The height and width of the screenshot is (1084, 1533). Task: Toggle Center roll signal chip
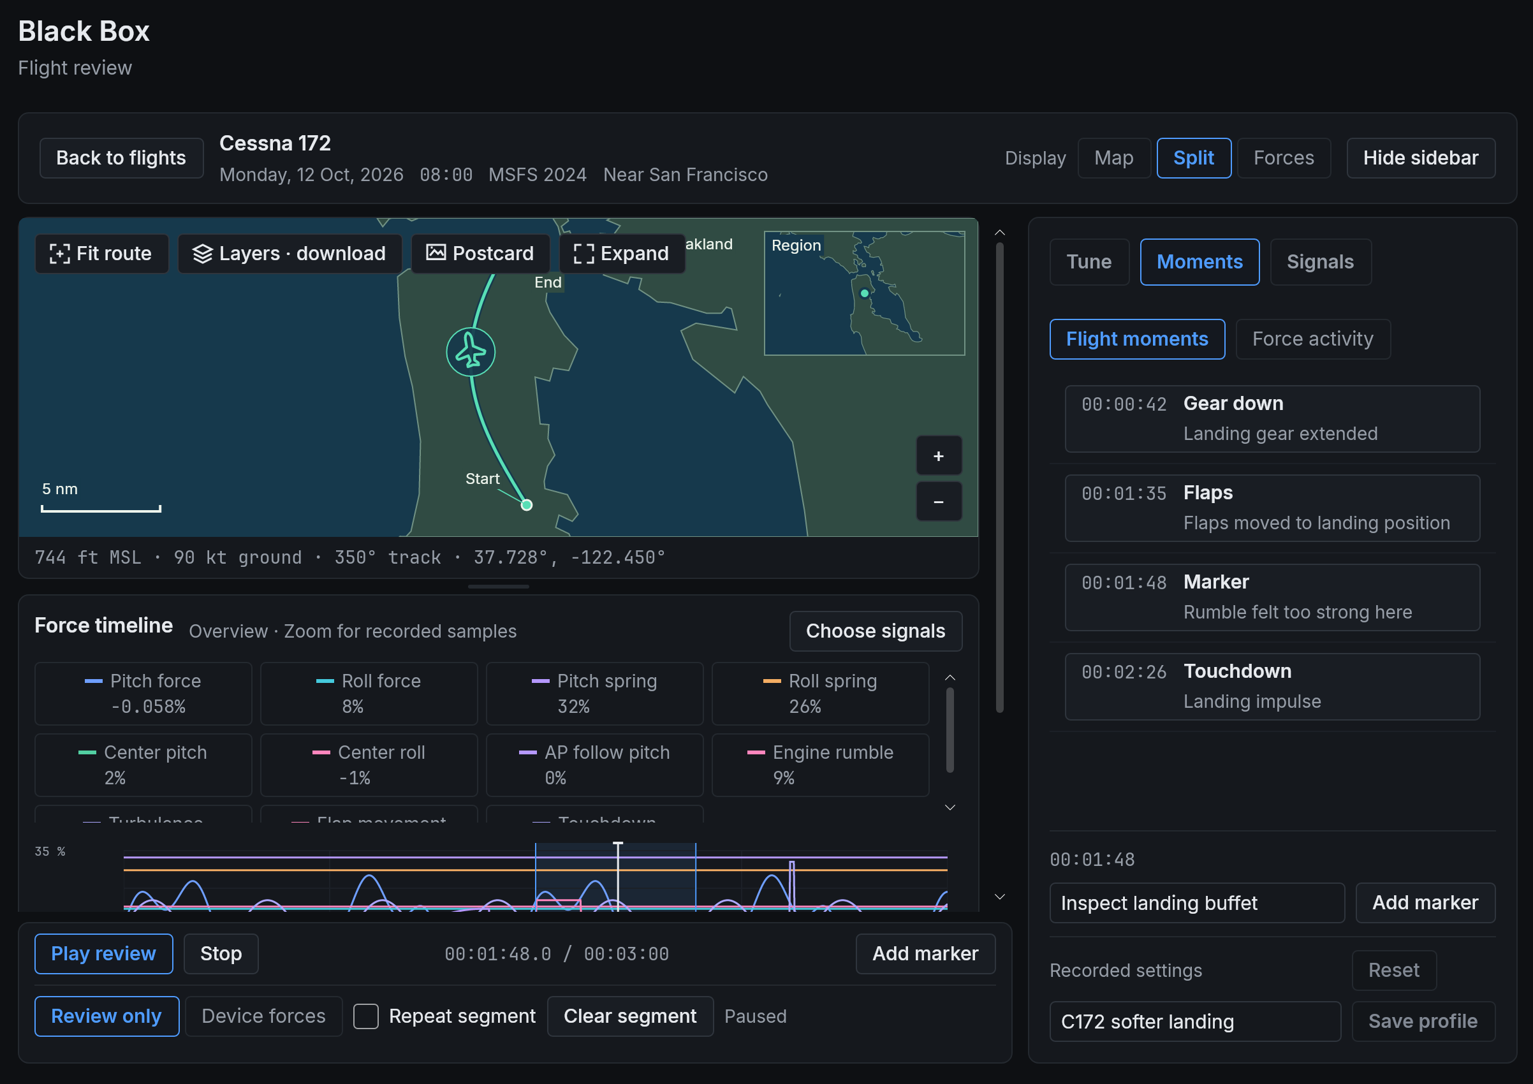coord(369,765)
